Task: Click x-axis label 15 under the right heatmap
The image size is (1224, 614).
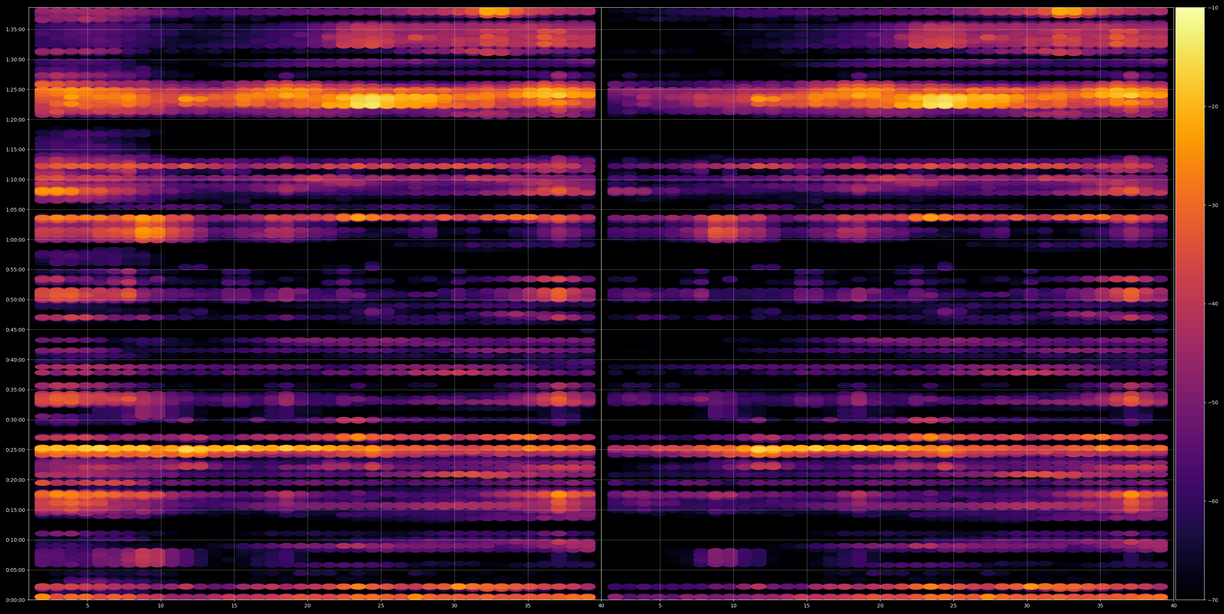Action: point(807,606)
